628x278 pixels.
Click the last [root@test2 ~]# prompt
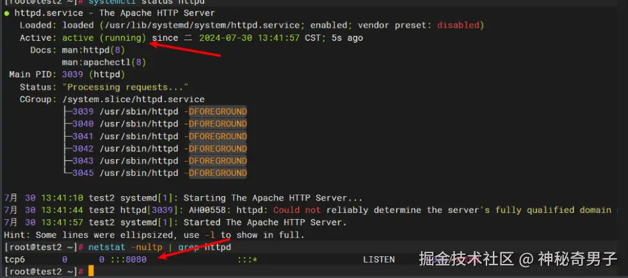click(44, 272)
